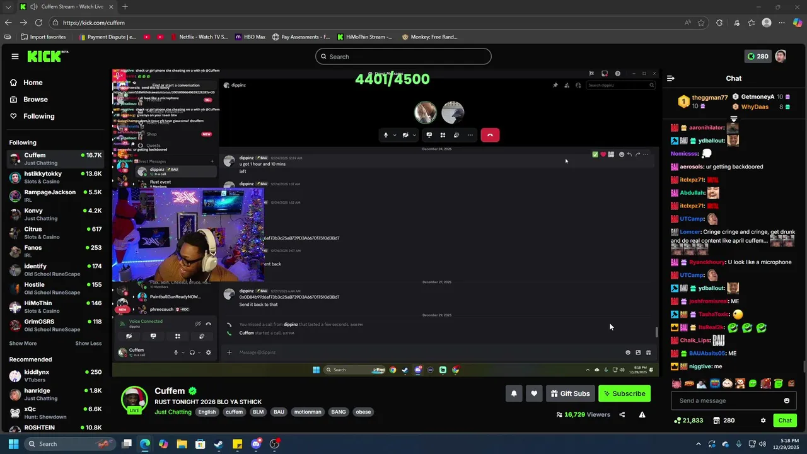807x454 pixels.
Task: Click the Kick search field
Action: point(403,56)
